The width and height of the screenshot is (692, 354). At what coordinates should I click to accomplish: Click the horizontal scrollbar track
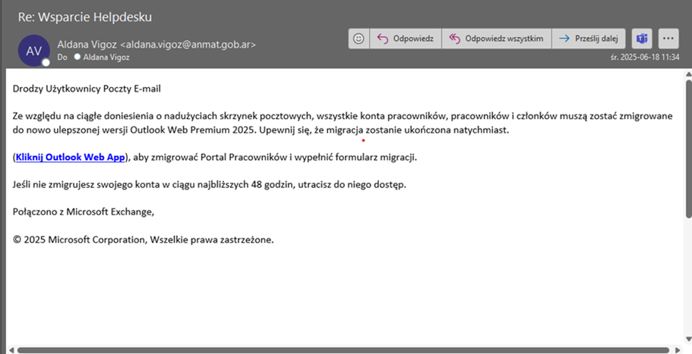pyautogui.click(x=671, y=349)
